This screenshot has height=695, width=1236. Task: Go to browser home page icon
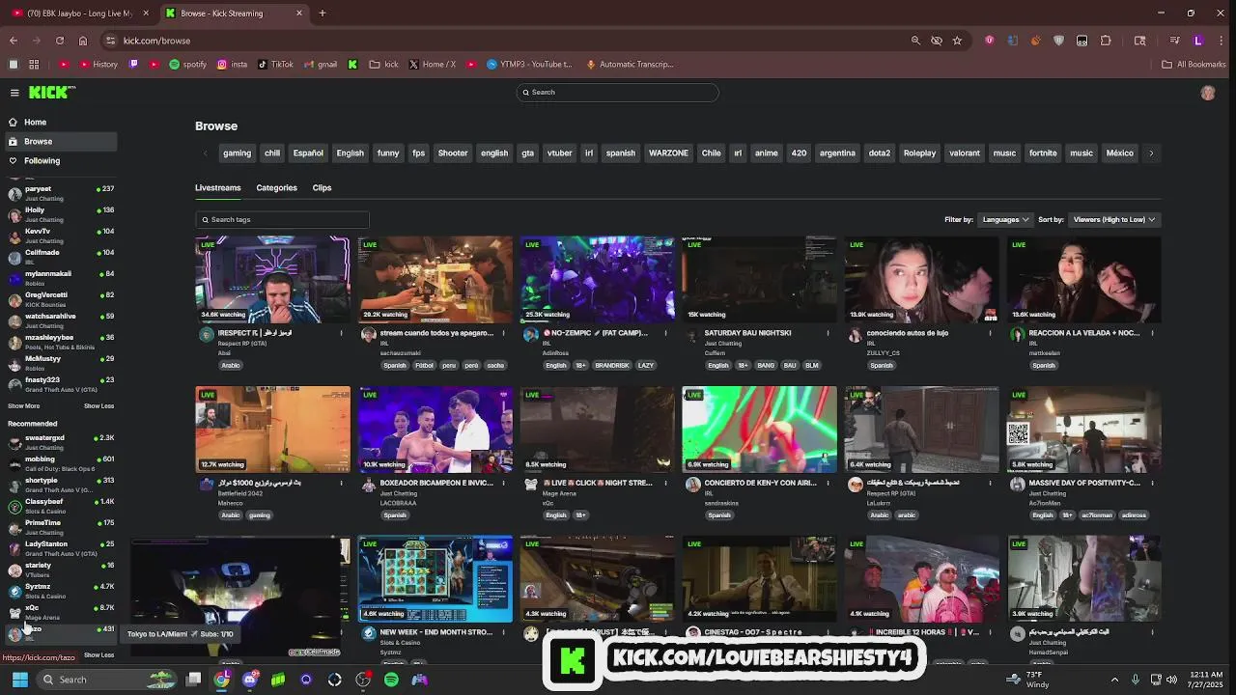click(x=83, y=41)
